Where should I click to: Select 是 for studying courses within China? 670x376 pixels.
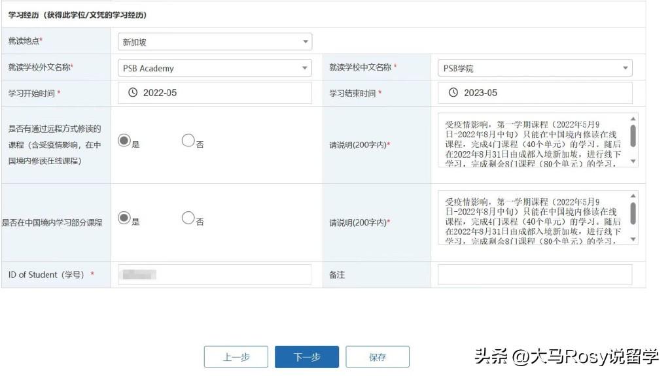124,218
